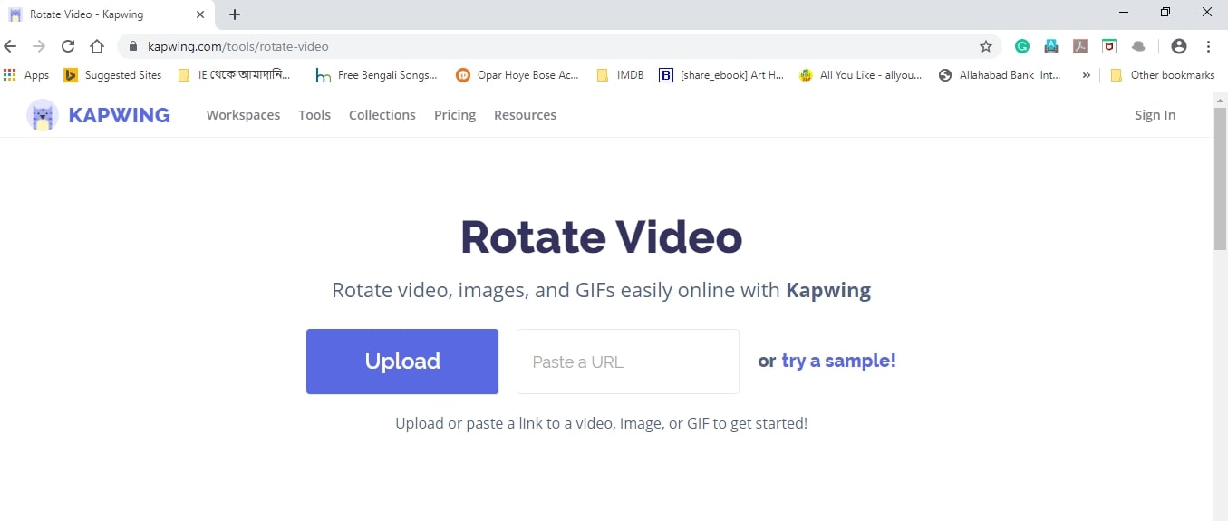Click the bold Kapwing link in subtitle

[828, 291]
